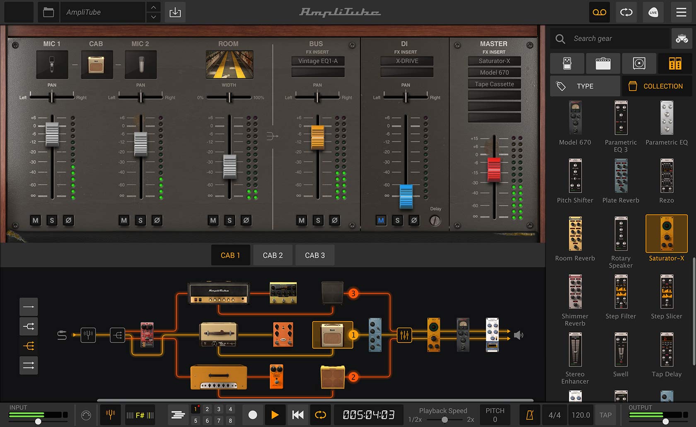Select the three-path split chain layout
696x427 pixels.
(x=29, y=346)
